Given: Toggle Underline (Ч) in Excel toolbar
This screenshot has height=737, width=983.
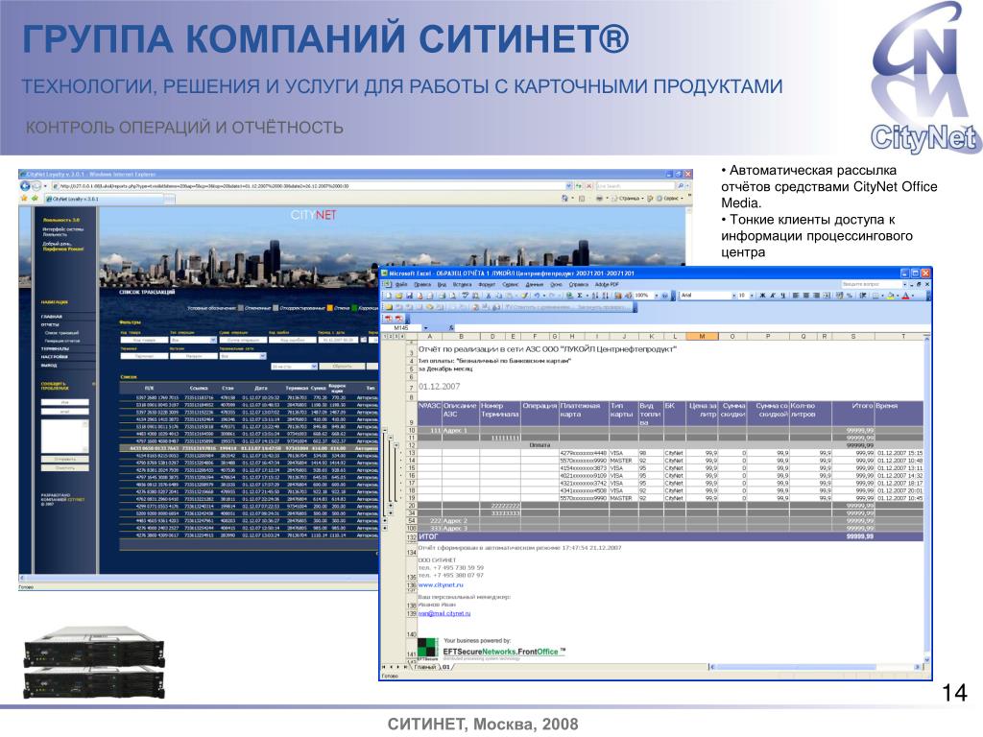Looking at the screenshot, I should [783, 296].
